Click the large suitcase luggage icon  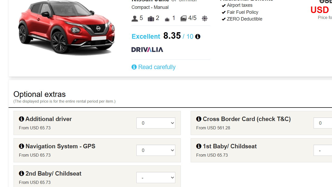point(151,18)
